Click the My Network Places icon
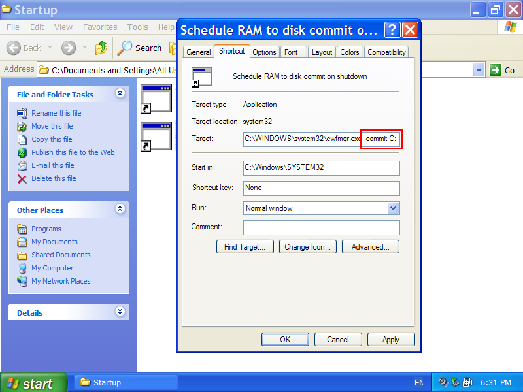 tap(22, 282)
